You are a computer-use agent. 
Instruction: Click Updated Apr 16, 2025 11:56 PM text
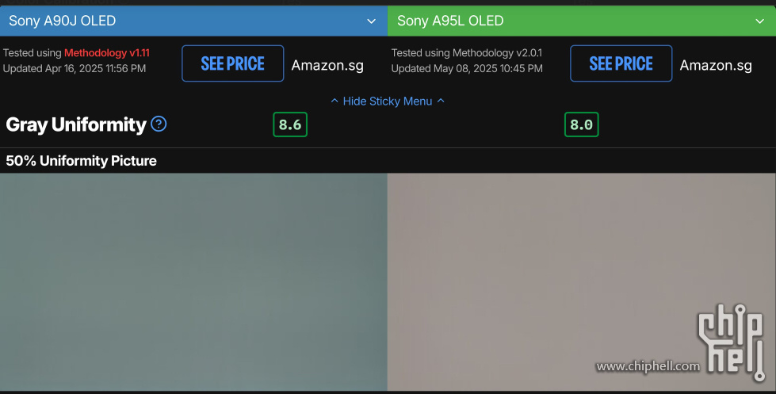(75, 68)
